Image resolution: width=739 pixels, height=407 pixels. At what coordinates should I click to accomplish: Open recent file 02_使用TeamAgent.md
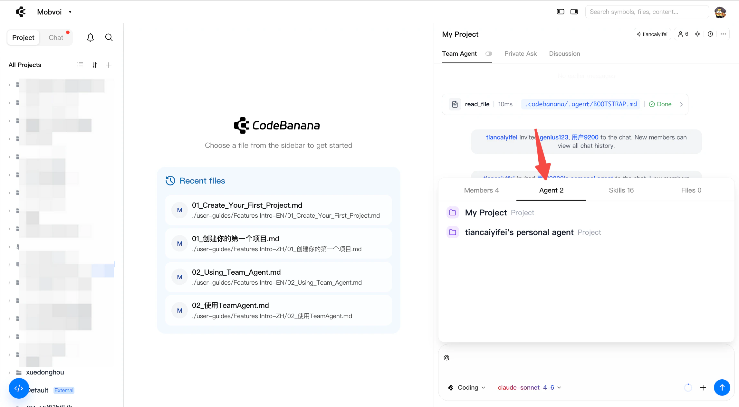click(278, 310)
